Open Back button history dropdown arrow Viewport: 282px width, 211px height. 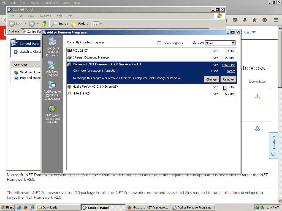25,24
